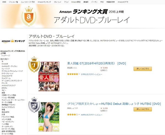This screenshot has height=135, width=165.
Task: Click the amazon ランキング sidebar logo
Action: 13,41
